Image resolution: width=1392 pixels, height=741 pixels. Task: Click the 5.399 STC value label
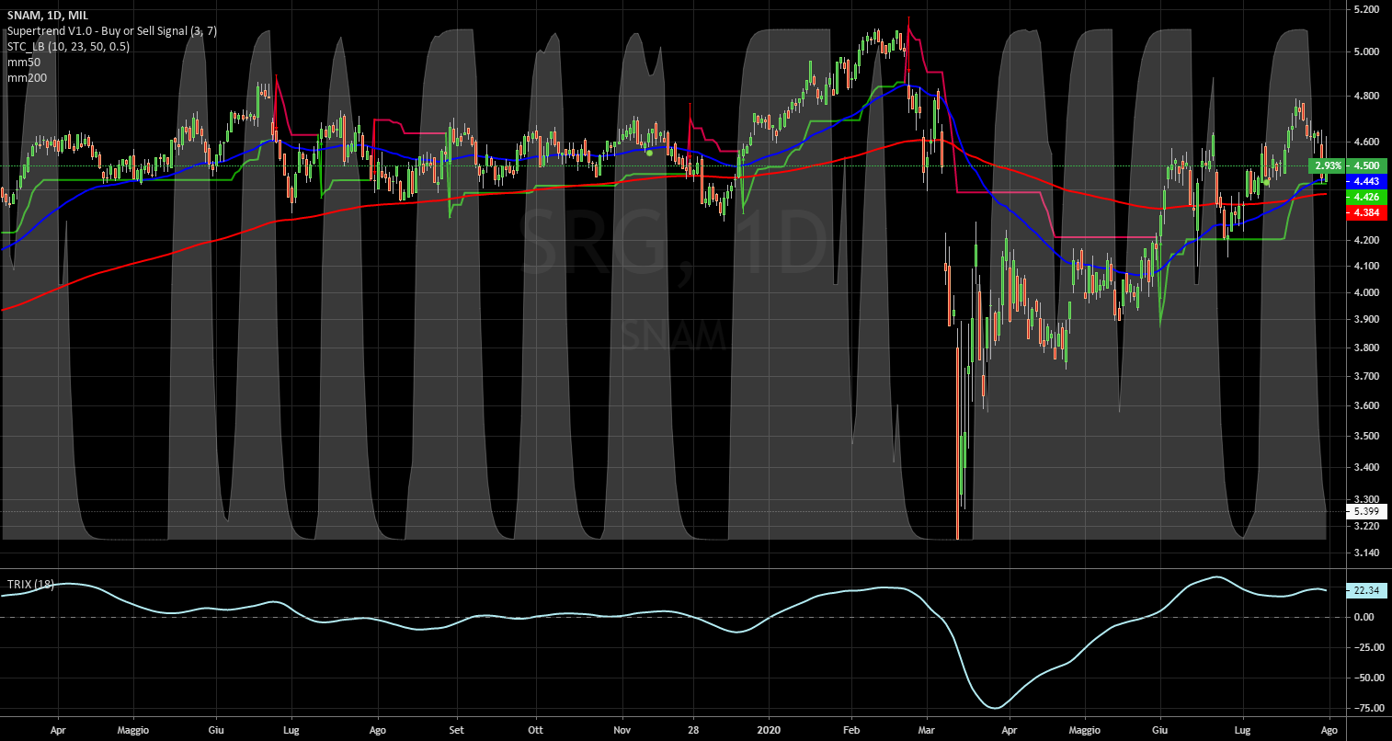tap(1365, 511)
